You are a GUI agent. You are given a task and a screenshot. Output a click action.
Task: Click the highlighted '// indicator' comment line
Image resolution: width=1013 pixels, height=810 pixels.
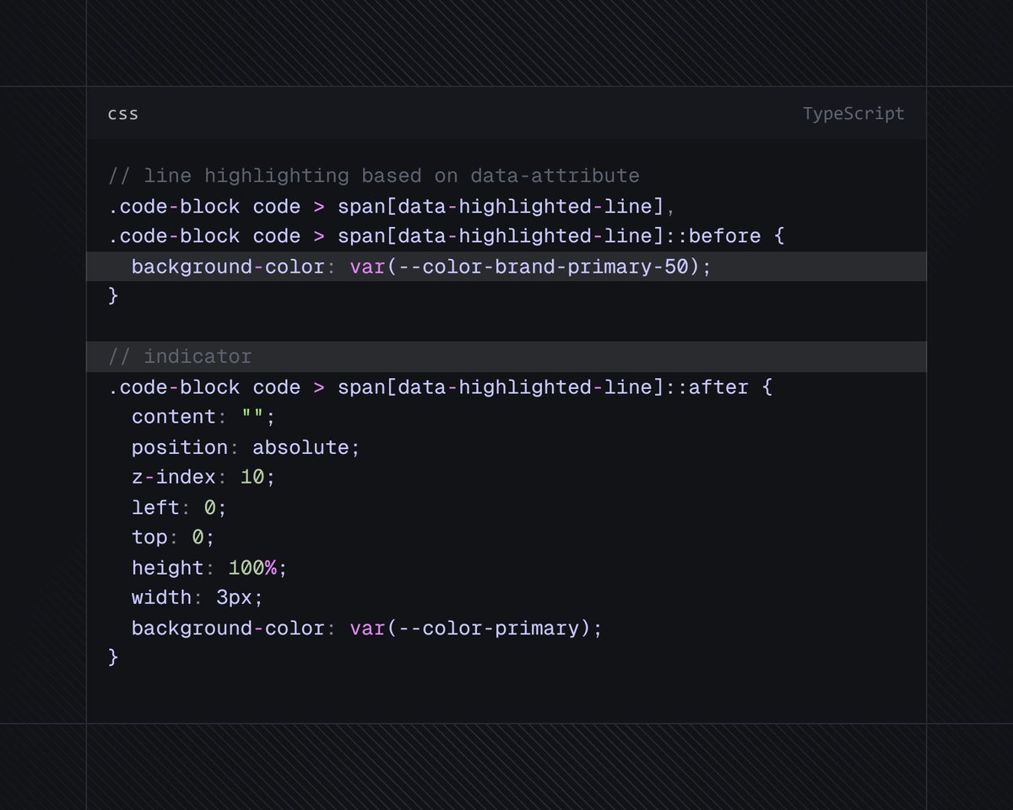point(506,357)
